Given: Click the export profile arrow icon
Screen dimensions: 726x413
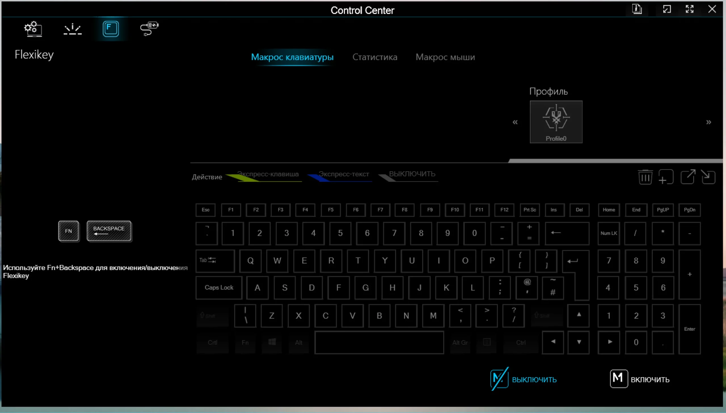Looking at the screenshot, I should click(x=688, y=177).
